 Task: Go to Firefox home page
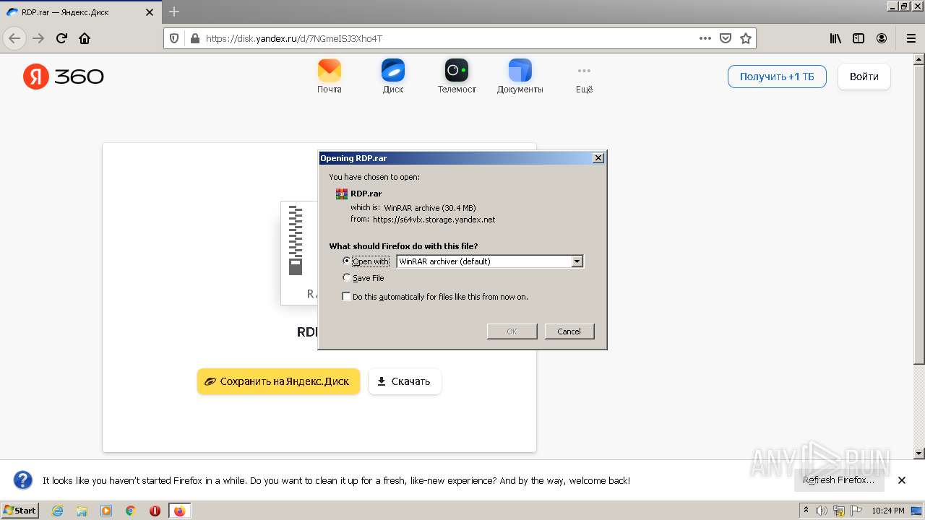click(85, 38)
